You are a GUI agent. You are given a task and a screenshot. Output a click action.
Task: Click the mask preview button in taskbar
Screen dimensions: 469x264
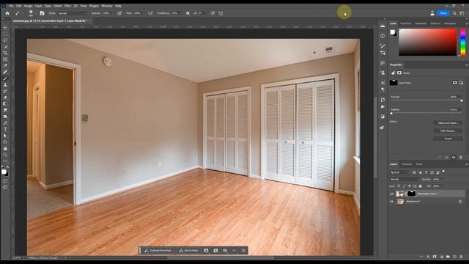pyautogui.click(x=225, y=251)
